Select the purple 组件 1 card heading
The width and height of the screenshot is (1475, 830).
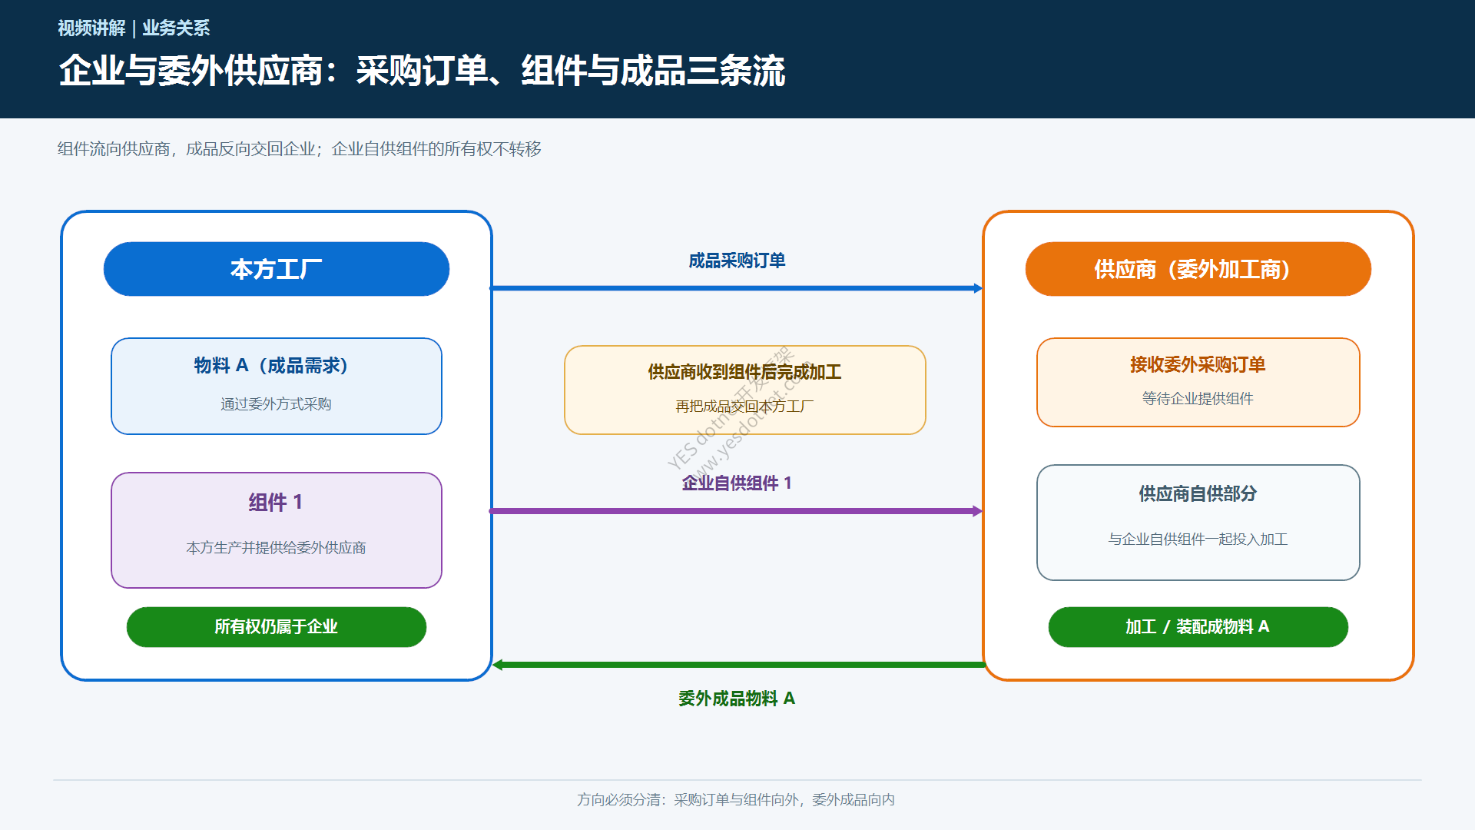[x=276, y=503]
